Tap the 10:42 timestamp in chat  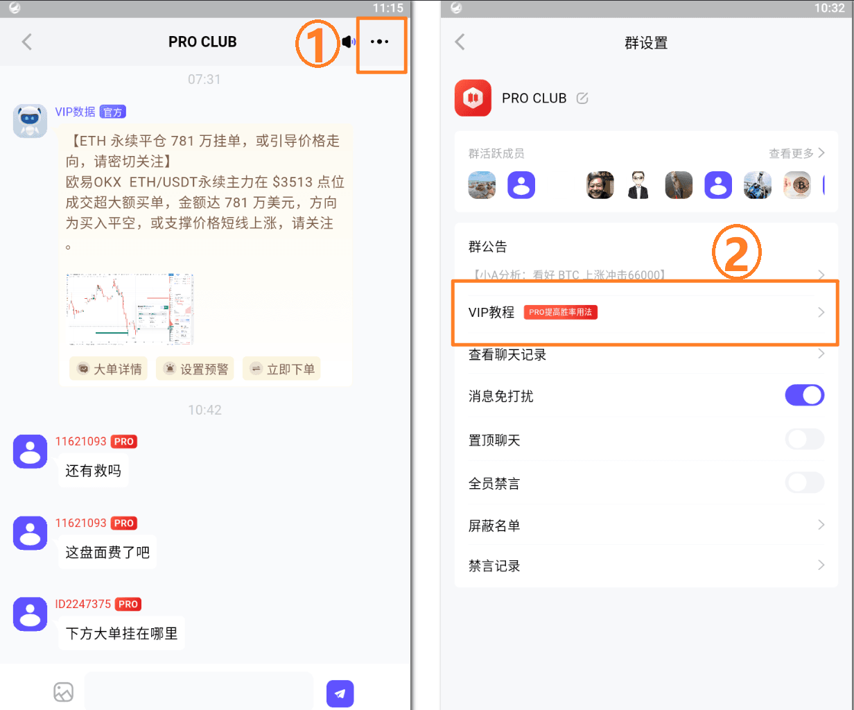[204, 410]
